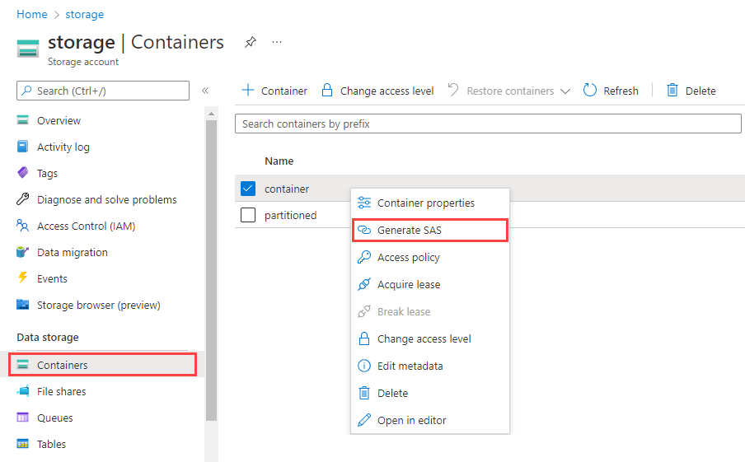Pin the storage page using pin icon
Image resolution: width=745 pixels, height=462 pixels.
pos(251,43)
